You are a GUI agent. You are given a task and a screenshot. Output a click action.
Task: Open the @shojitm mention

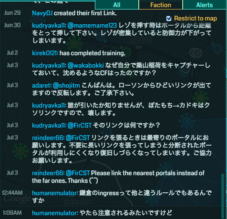point(66,86)
